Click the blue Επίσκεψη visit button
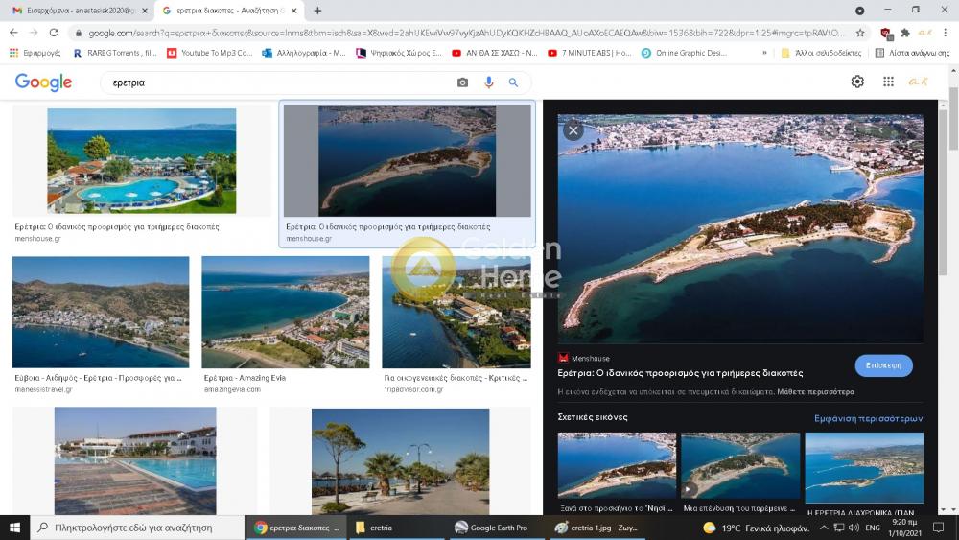The image size is (959, 540). 883,365
